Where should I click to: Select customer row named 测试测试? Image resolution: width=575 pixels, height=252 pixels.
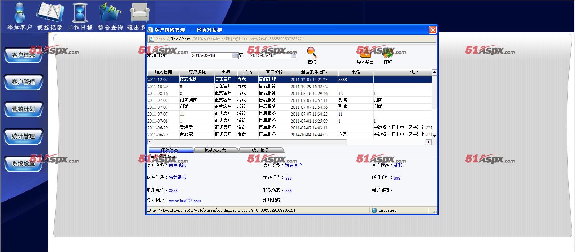tap(289, 100)
